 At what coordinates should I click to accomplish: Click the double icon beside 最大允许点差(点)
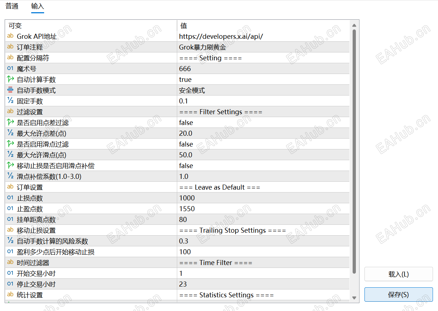coord(10,133)
